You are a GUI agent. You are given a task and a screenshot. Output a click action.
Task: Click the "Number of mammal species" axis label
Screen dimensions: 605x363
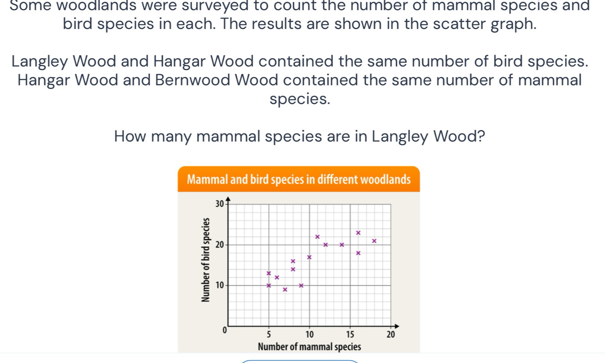coord(309,347)
